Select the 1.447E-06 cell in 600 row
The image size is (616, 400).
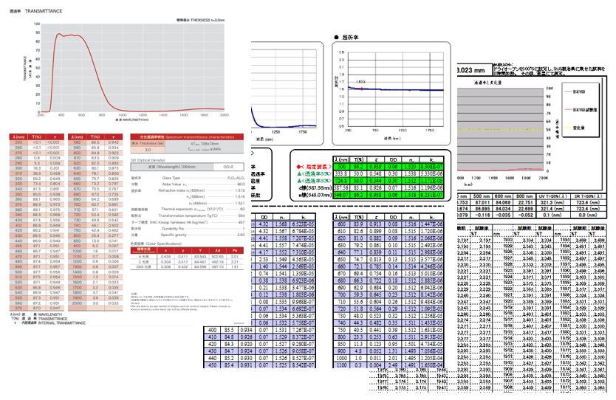(432, 224)
